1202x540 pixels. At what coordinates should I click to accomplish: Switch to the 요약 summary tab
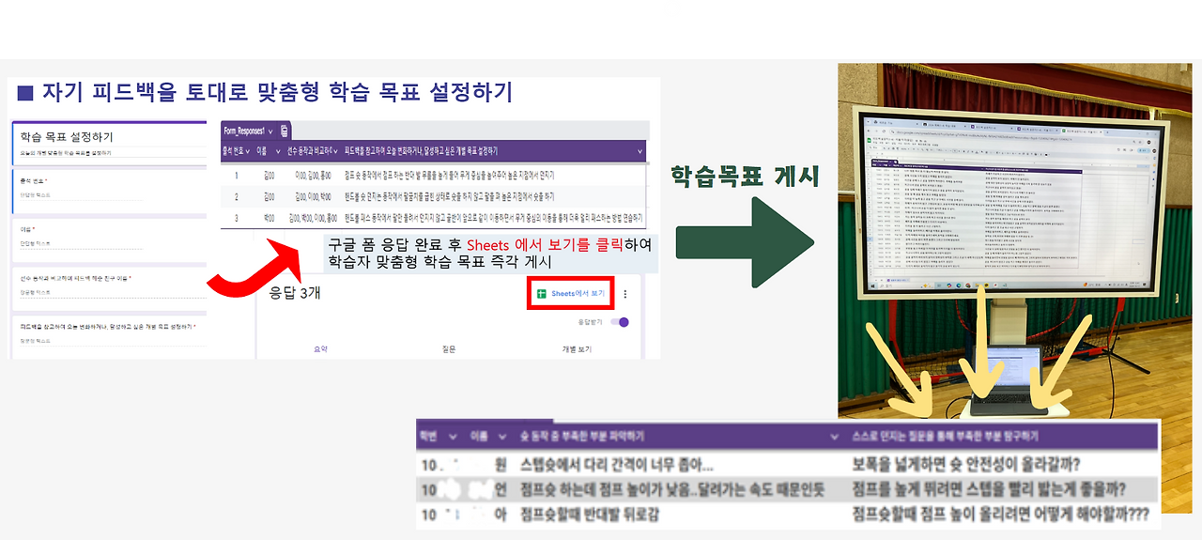coord(319,348)
